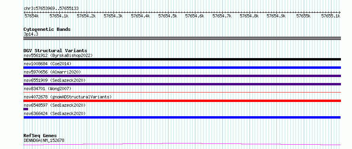The height and width of the screenshot is (149, 352).
Task: Open gene label DENND6A|NM_152678
Action: pyautogui.click(x=44, y=140)
